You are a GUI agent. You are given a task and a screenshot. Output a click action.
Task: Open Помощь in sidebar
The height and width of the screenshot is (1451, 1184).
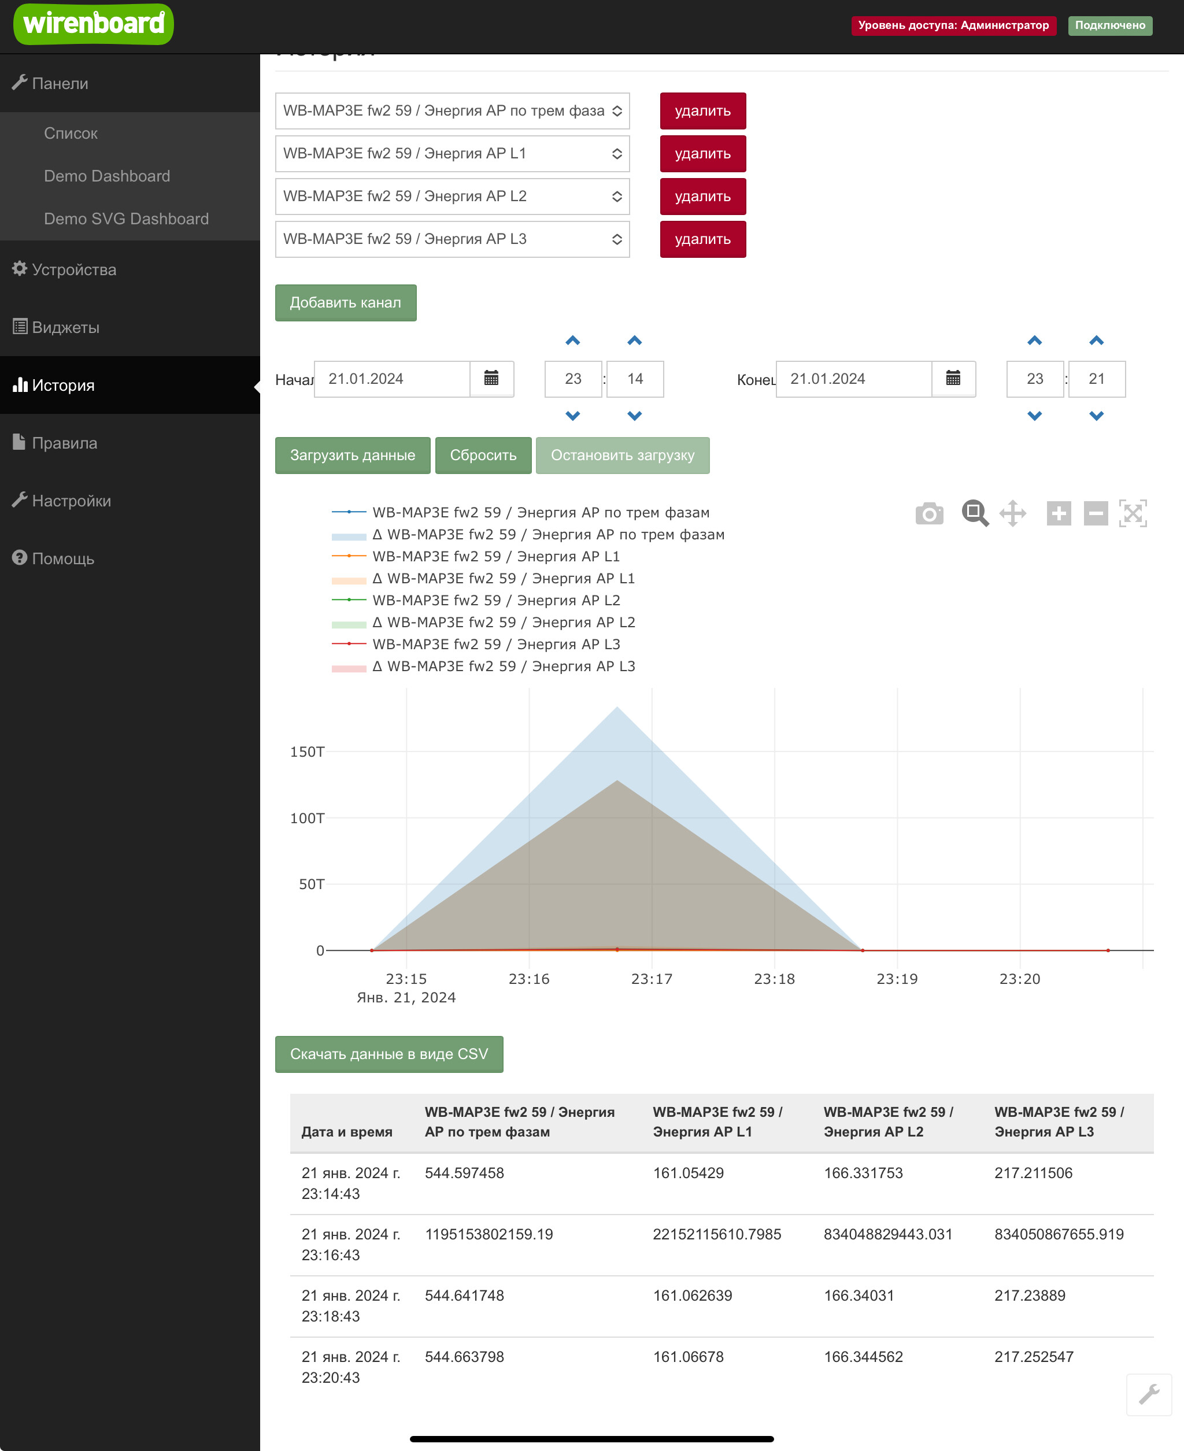[129, 559]
